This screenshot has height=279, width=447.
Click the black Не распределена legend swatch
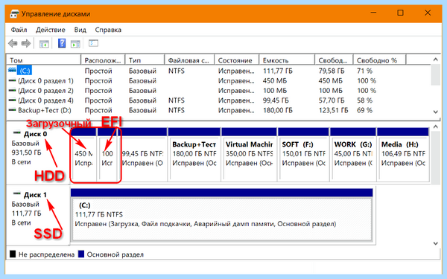point(13,254)
